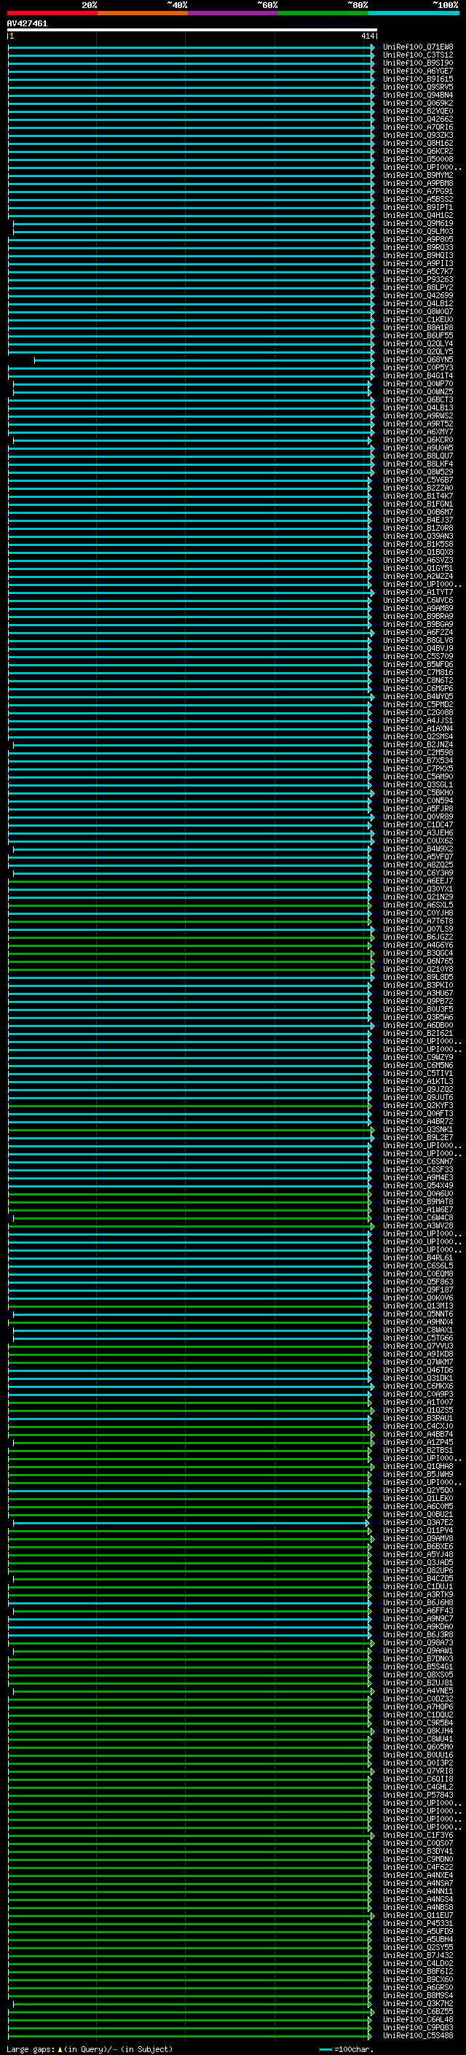Select the UniRef100_B8A1R8 label

(x=417, y=327)
